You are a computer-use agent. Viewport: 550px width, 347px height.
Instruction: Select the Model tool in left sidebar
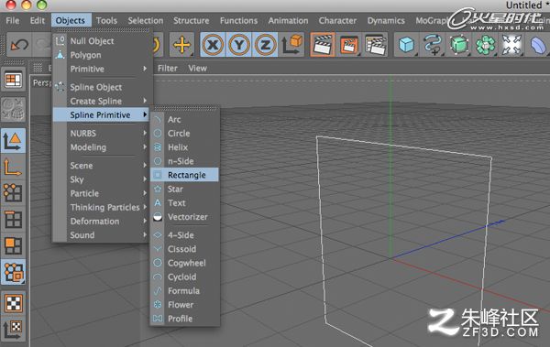(14, 141)
